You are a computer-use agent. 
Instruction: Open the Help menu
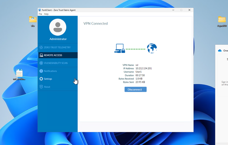click(x=46, y=14)
